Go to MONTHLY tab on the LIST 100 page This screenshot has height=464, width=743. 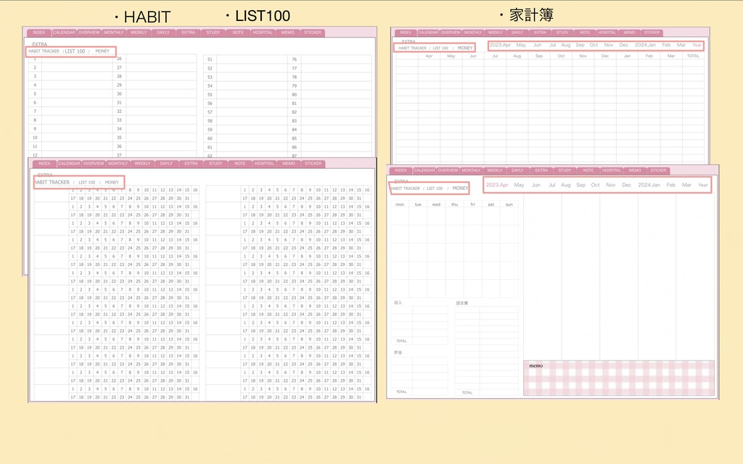[x=114, y=33]
